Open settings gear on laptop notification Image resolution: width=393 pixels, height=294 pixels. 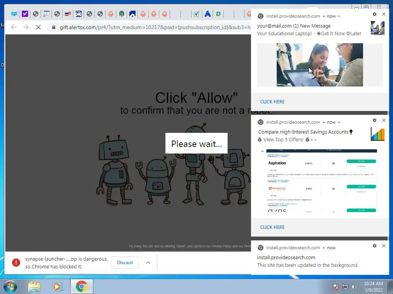coord(375,14)
